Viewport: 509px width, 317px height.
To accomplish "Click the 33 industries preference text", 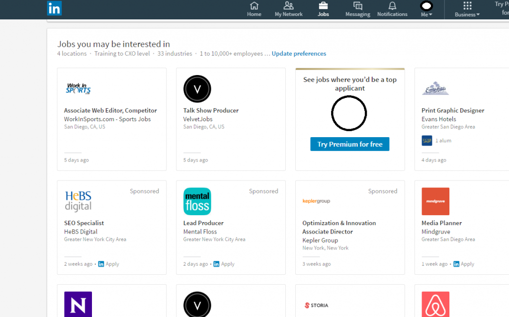I will click(x=174, y=54).
